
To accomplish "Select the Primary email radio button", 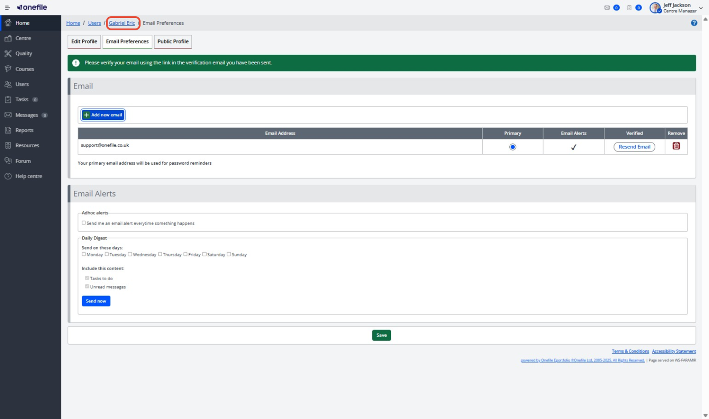I will pos(512,147).
